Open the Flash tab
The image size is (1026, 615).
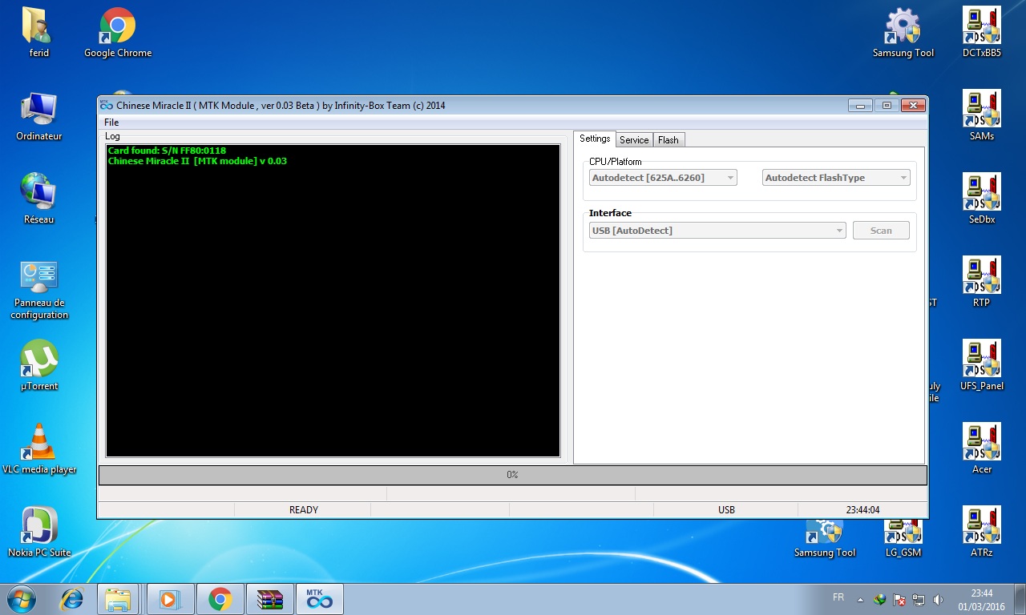tap(669, 140)
